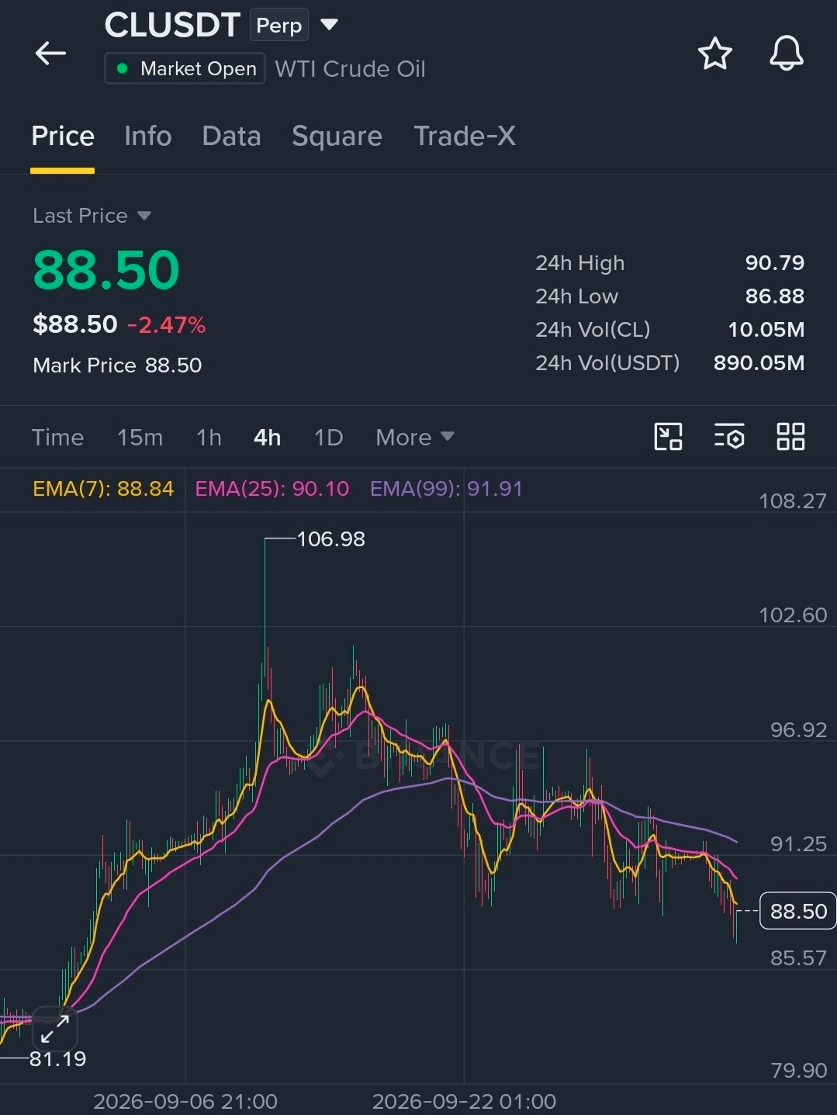Viewport: 837px width, 1115px height.
Task: Tap the Market Open status badge
Action: pos(185,68)
